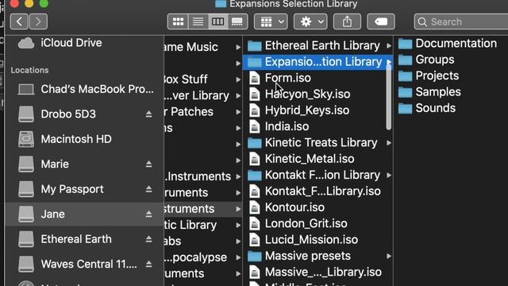Open the Massive presets folder
Screen dimensions: 508x286
(x=299, y=256)
